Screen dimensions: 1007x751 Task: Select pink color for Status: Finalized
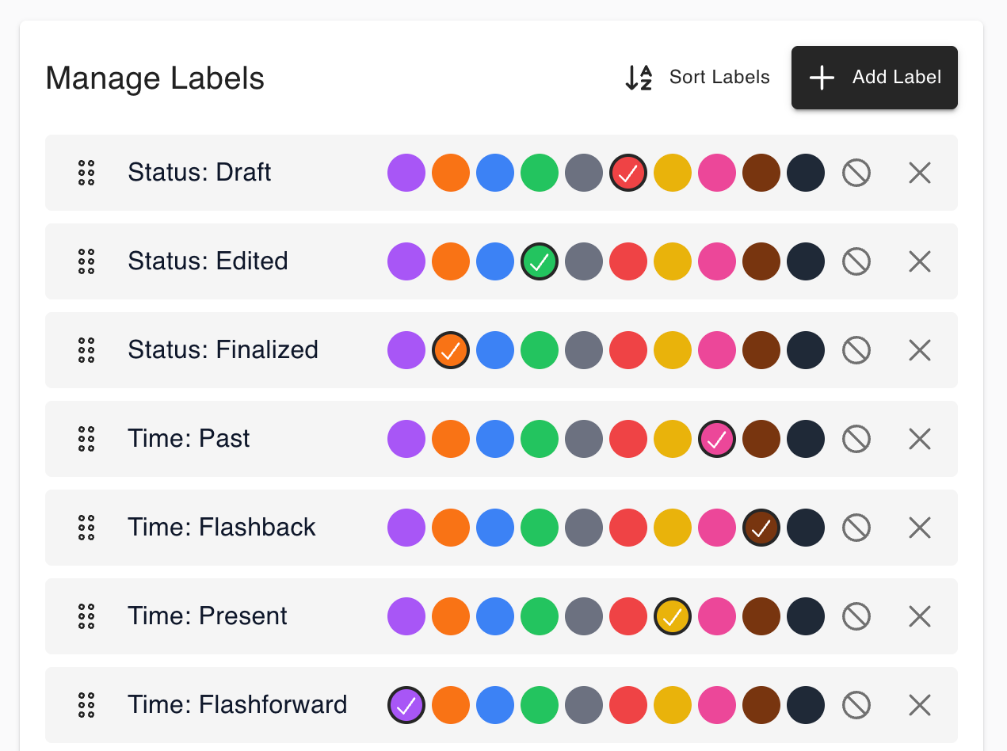click(x=717, y=349)
